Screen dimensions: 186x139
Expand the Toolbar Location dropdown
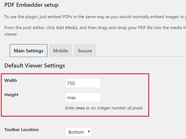tap(78, 132)
